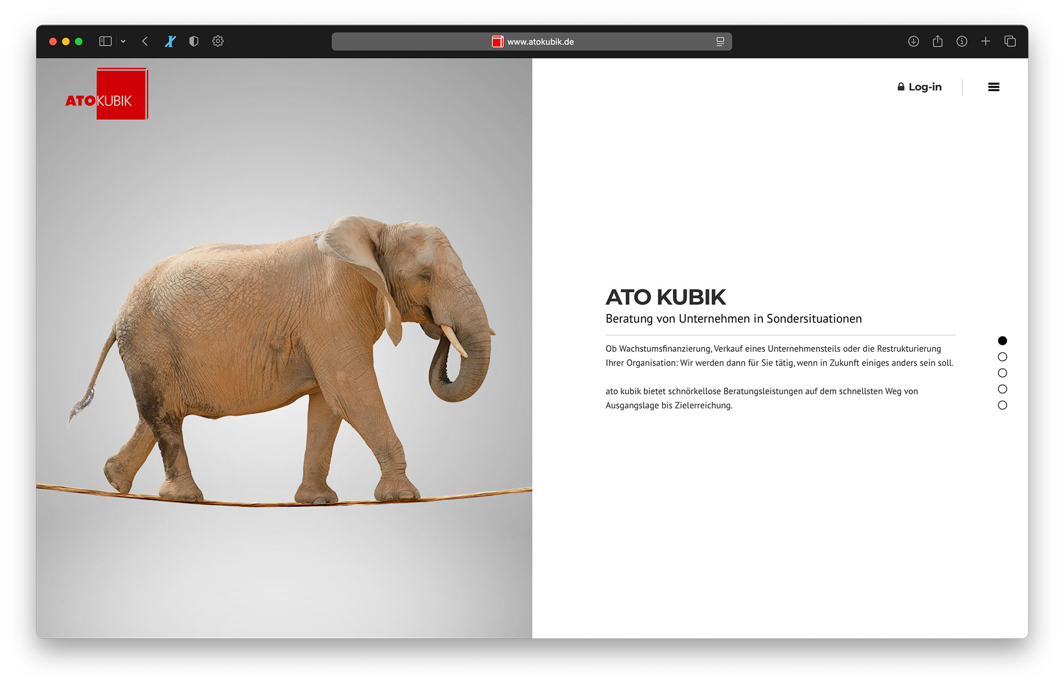This screenshot has width=1064, height=686.
Task: Click the address bar showing www.atokubik.de
Action: pyautogui.click(x=531, y=42)
